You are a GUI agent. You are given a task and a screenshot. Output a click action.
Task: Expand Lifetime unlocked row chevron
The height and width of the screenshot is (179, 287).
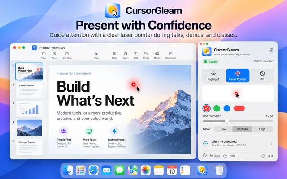pos(271,144)
